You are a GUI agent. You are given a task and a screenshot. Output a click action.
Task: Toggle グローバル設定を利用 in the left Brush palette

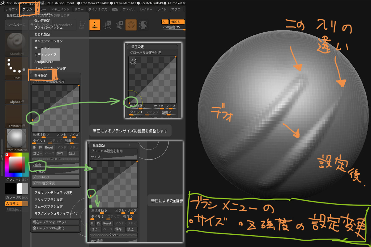tap(55, 81)
